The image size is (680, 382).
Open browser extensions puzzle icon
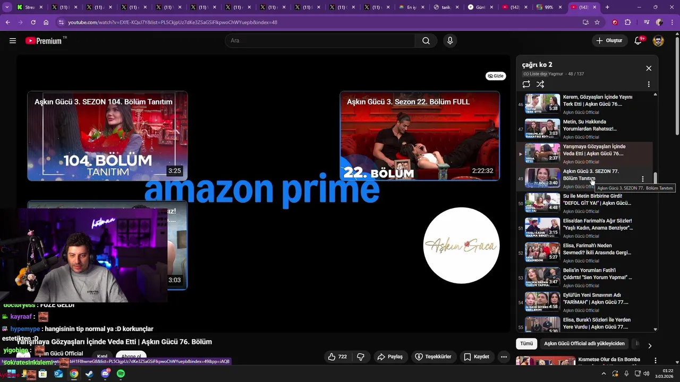[628, 22]
